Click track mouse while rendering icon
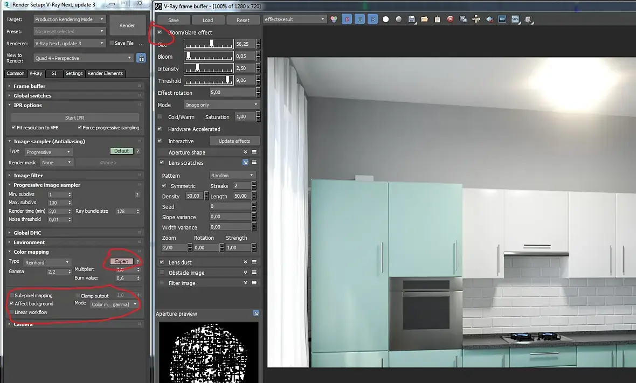The image size is (636, 383). (x=476, y=19)
